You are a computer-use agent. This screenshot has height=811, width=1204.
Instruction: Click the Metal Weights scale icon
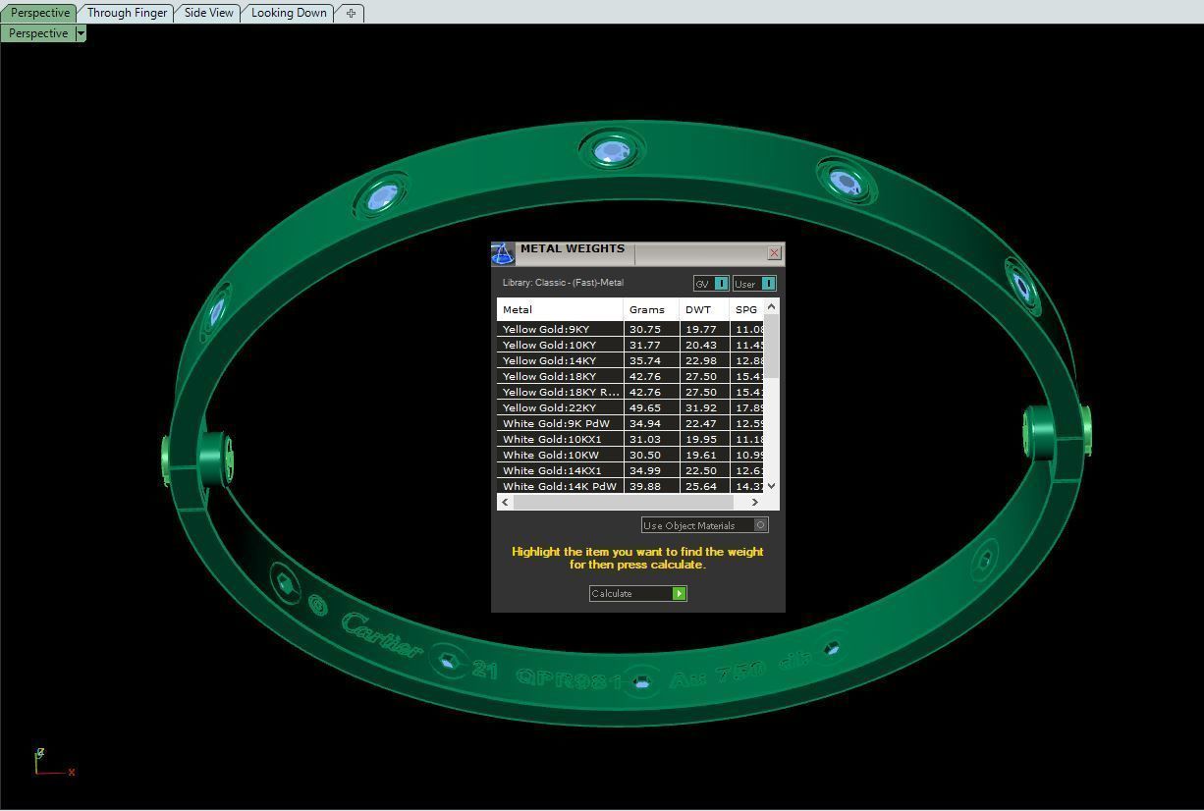(503, 254)
